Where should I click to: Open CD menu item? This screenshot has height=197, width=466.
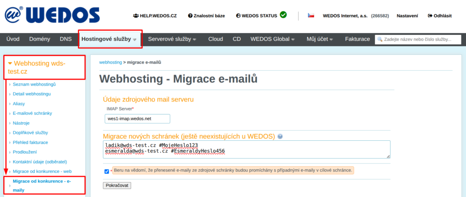[x=237, y=39]
